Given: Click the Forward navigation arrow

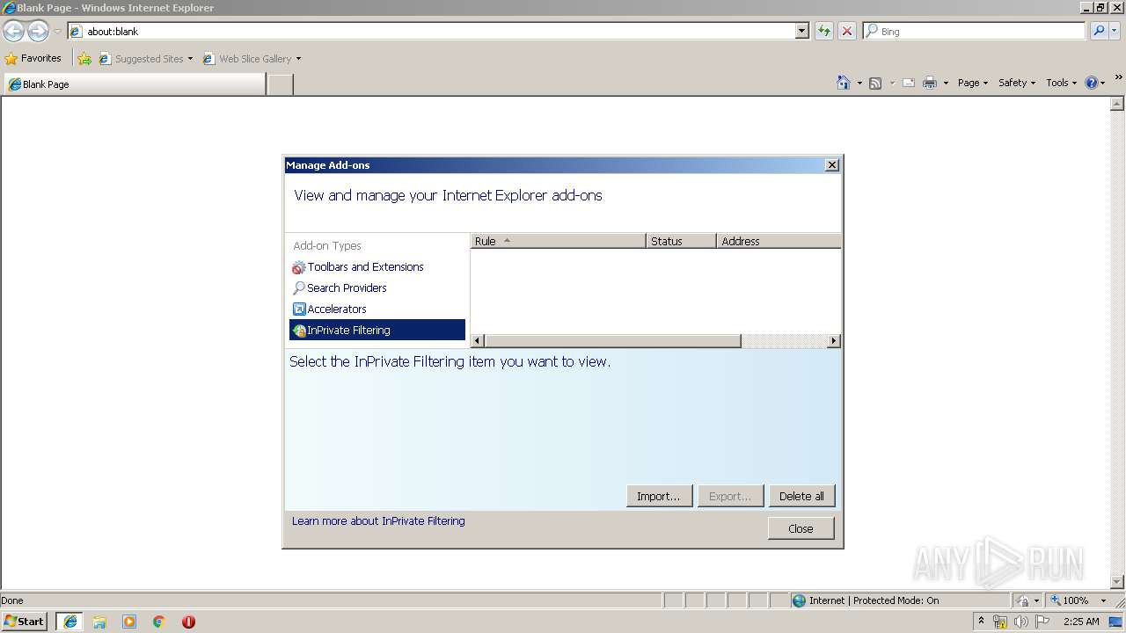Looking at the screenshot, I should 38,32.
